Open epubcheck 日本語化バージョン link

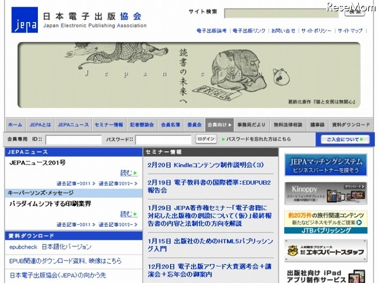pyautogui.click(x=50, y=247)
